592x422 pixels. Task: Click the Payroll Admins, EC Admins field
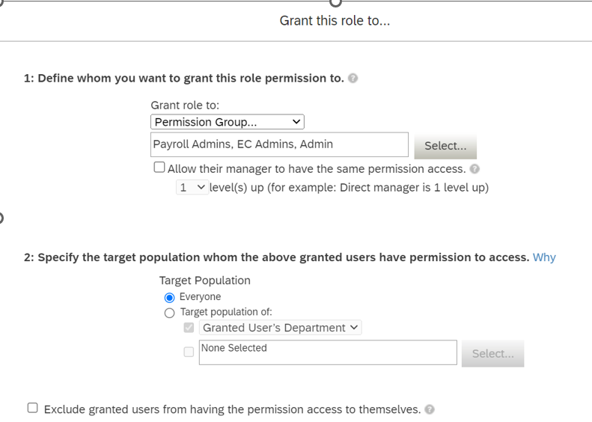pos(279,144)
